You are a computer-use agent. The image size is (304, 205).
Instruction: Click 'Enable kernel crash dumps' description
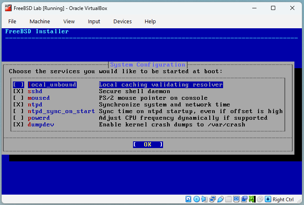[x=172, y=125]
